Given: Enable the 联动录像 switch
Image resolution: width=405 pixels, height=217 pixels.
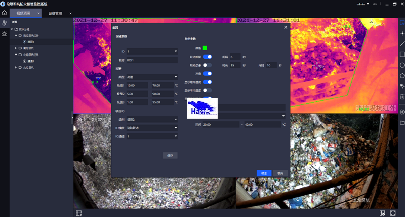Looking at the screenshot, I should (x=207, y=65).
